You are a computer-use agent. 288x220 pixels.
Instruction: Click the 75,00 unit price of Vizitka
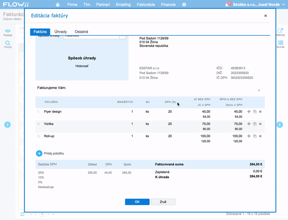(206, 124)
